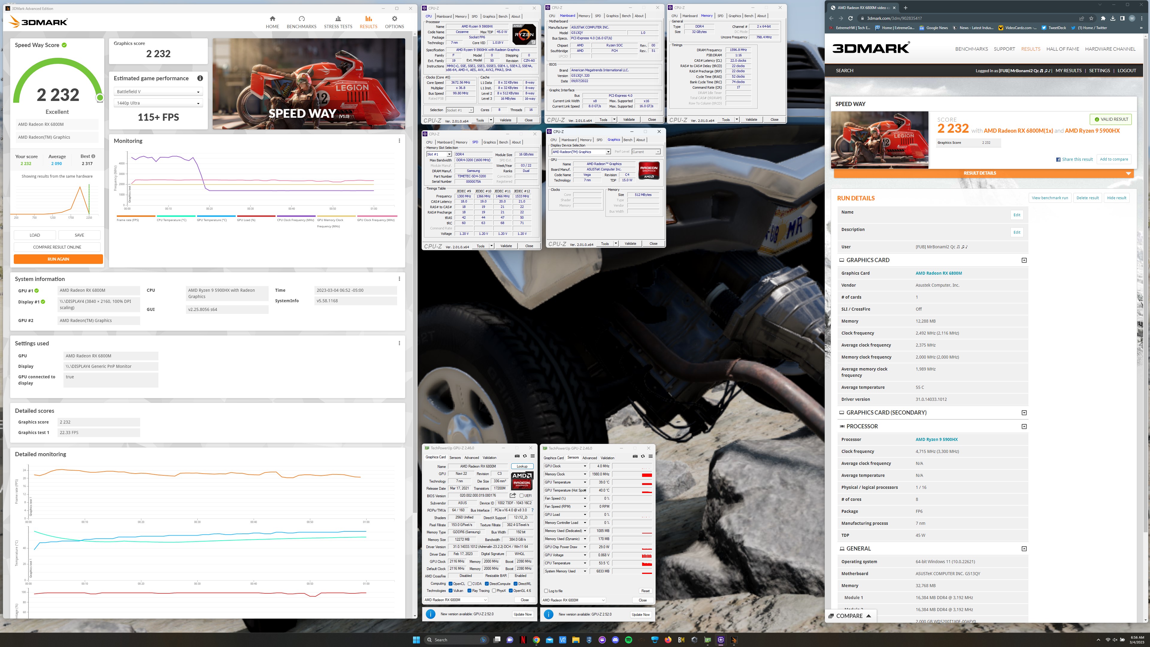Open hamburger menu in left GPU-Z window
The image size is (1150, 647).
point(532,456)
